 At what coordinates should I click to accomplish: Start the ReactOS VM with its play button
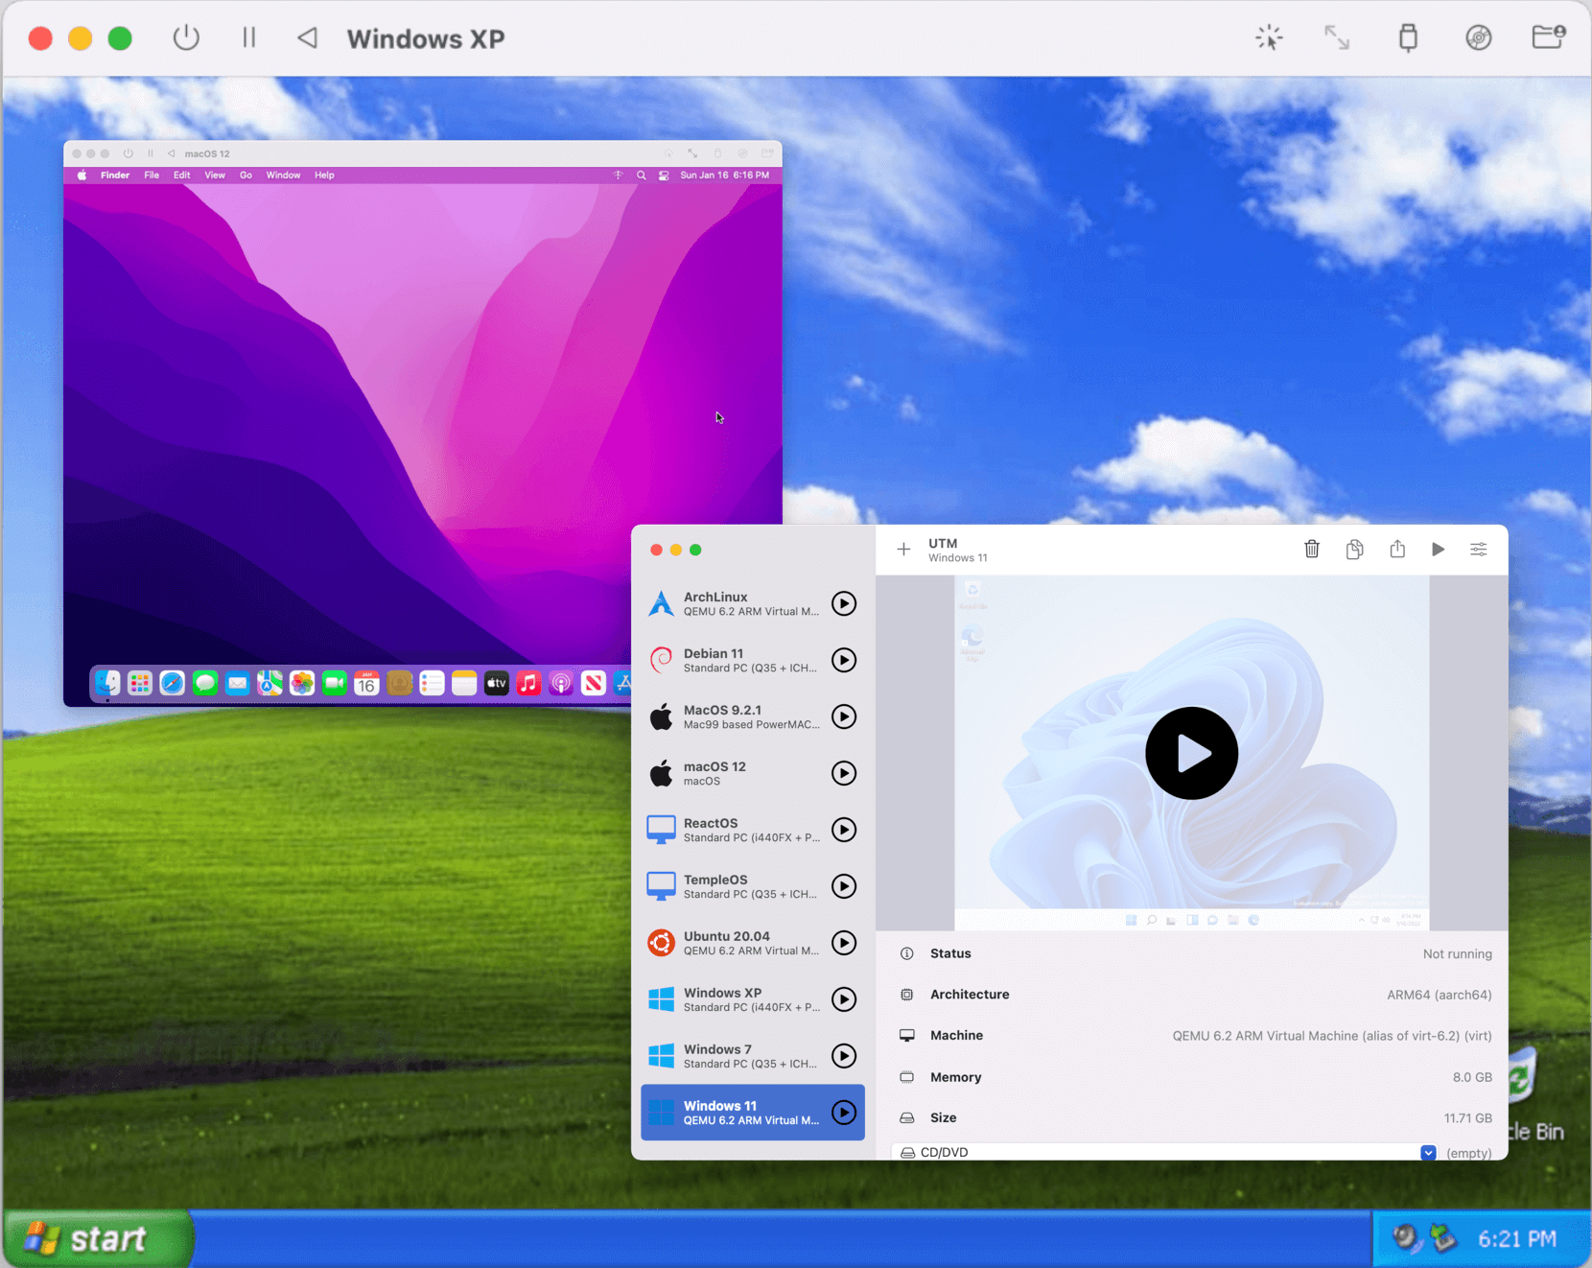coord(844,830)
